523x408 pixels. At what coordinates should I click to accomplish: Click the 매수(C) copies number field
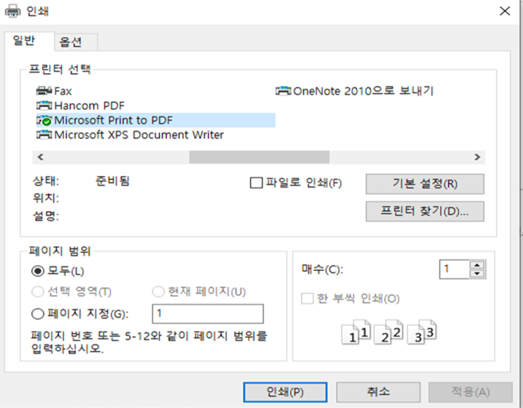point(455,269)
